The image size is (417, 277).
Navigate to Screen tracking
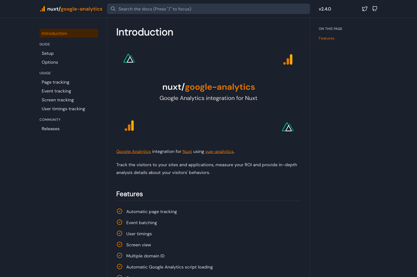(x=57, y=100)
